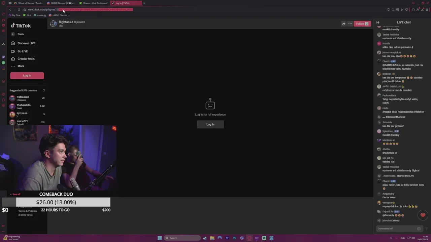The image size is (431, 242).
Task: Open My Flow bookmark
Action: point(14,15)
